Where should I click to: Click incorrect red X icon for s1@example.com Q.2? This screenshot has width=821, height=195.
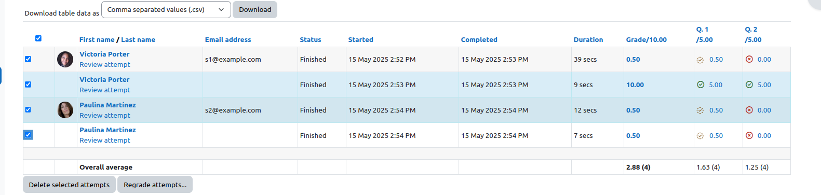(x=749, y=59)
